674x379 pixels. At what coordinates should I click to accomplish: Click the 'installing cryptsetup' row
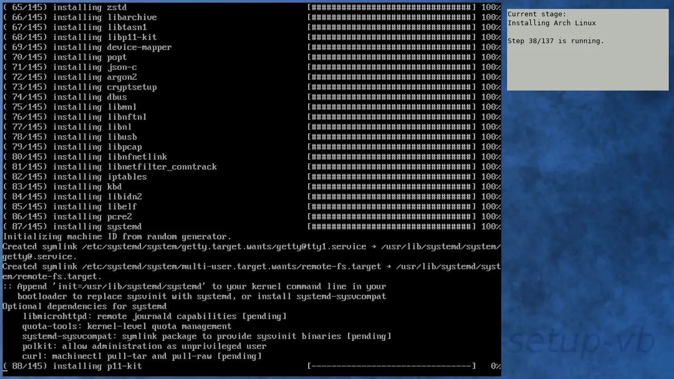(252, 87)
